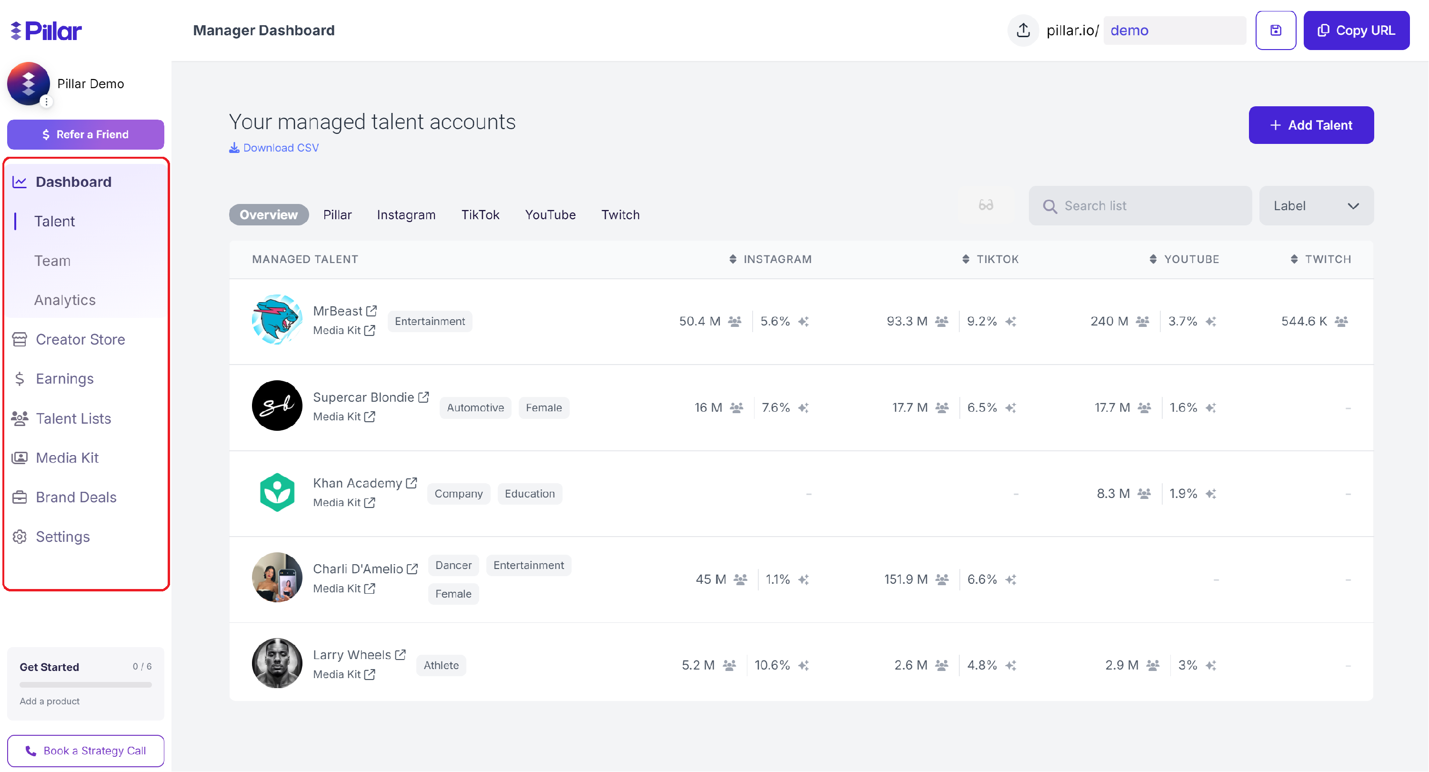This screenshot has width=1429, height=772.
Task: Collapse the Dashboard sidebar section
Action: [73, 182]
